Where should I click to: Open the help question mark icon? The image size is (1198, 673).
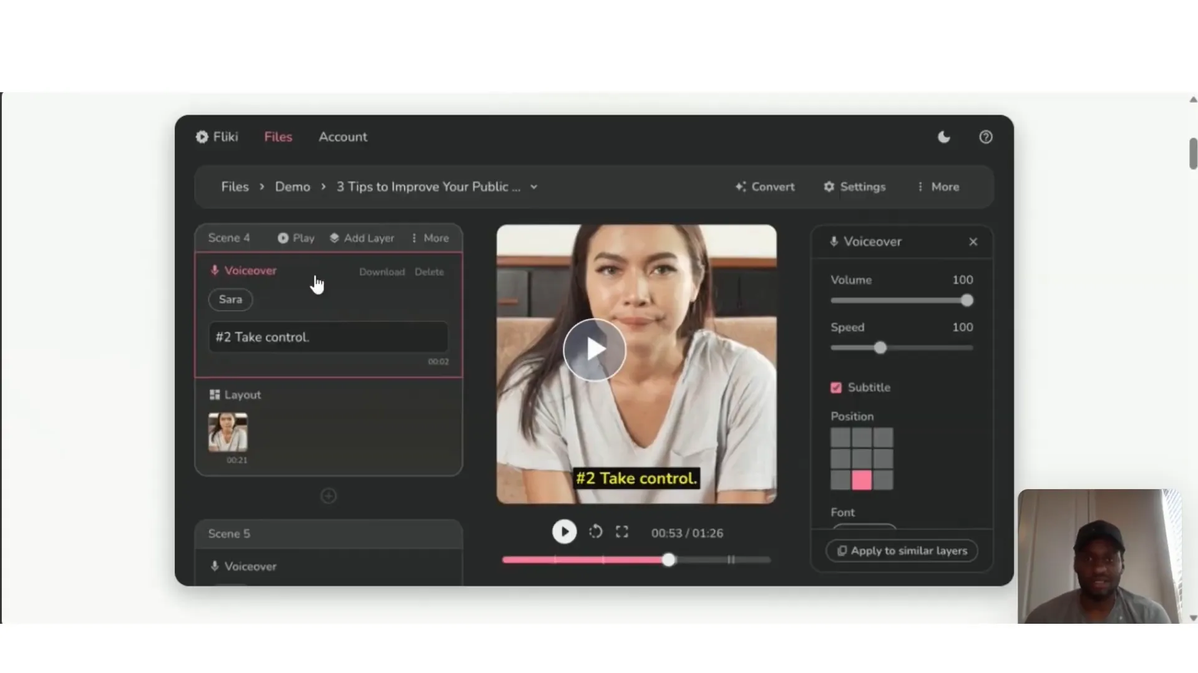(985, 137)
